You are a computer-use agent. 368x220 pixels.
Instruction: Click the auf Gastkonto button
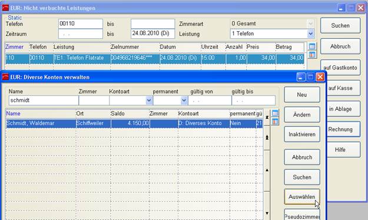click(x=340, y=67)
